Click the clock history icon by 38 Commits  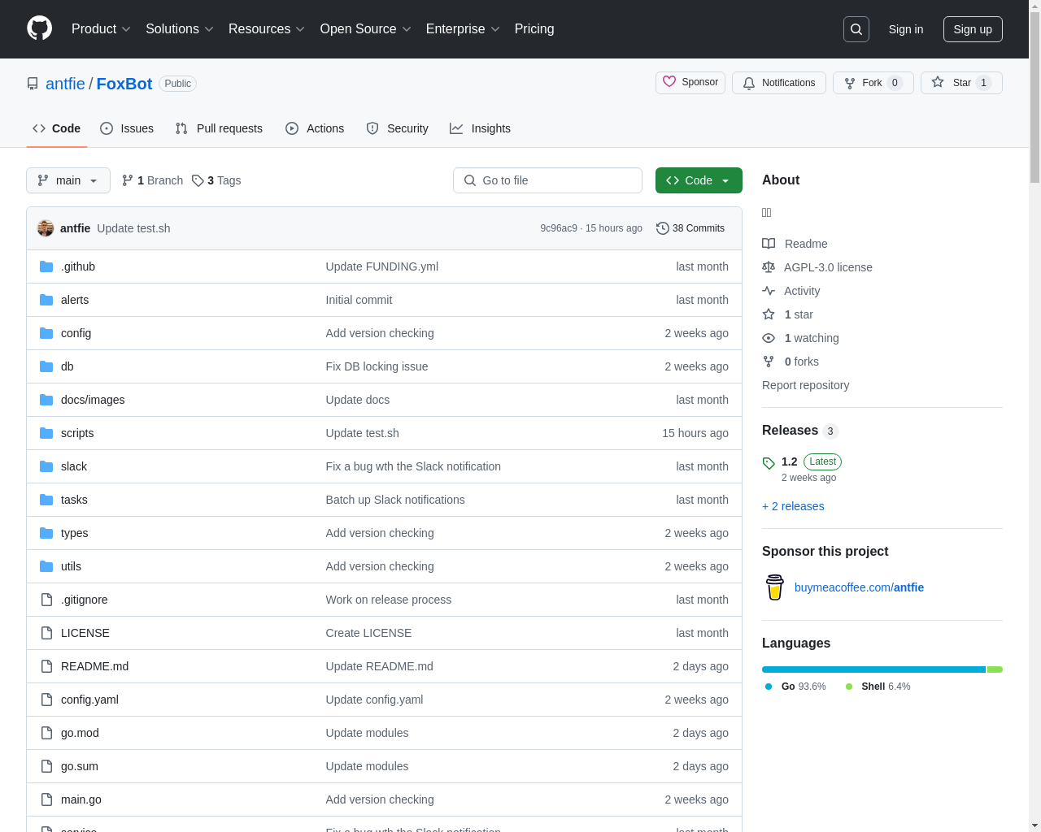click(x=663, y=228)
